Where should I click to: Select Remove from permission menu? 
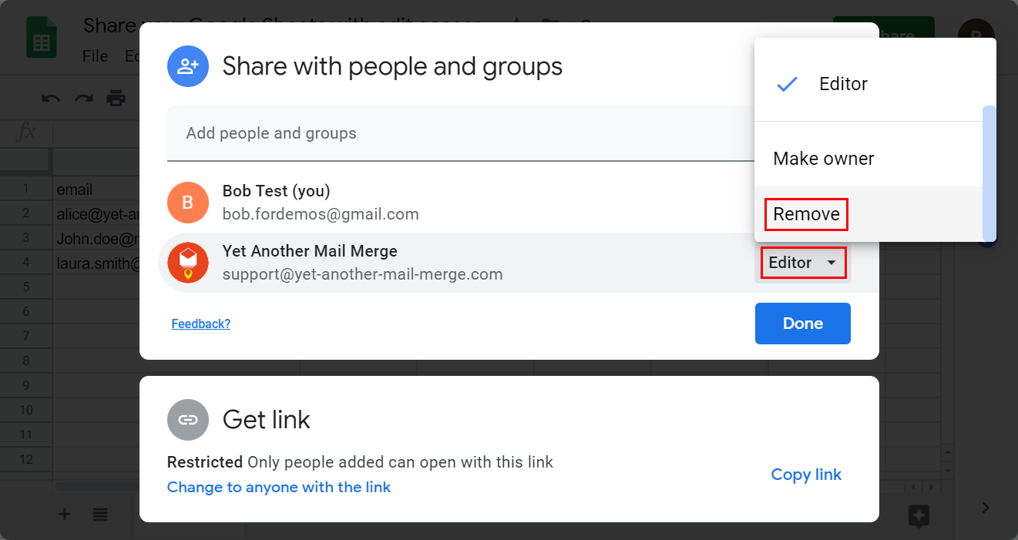806,214
